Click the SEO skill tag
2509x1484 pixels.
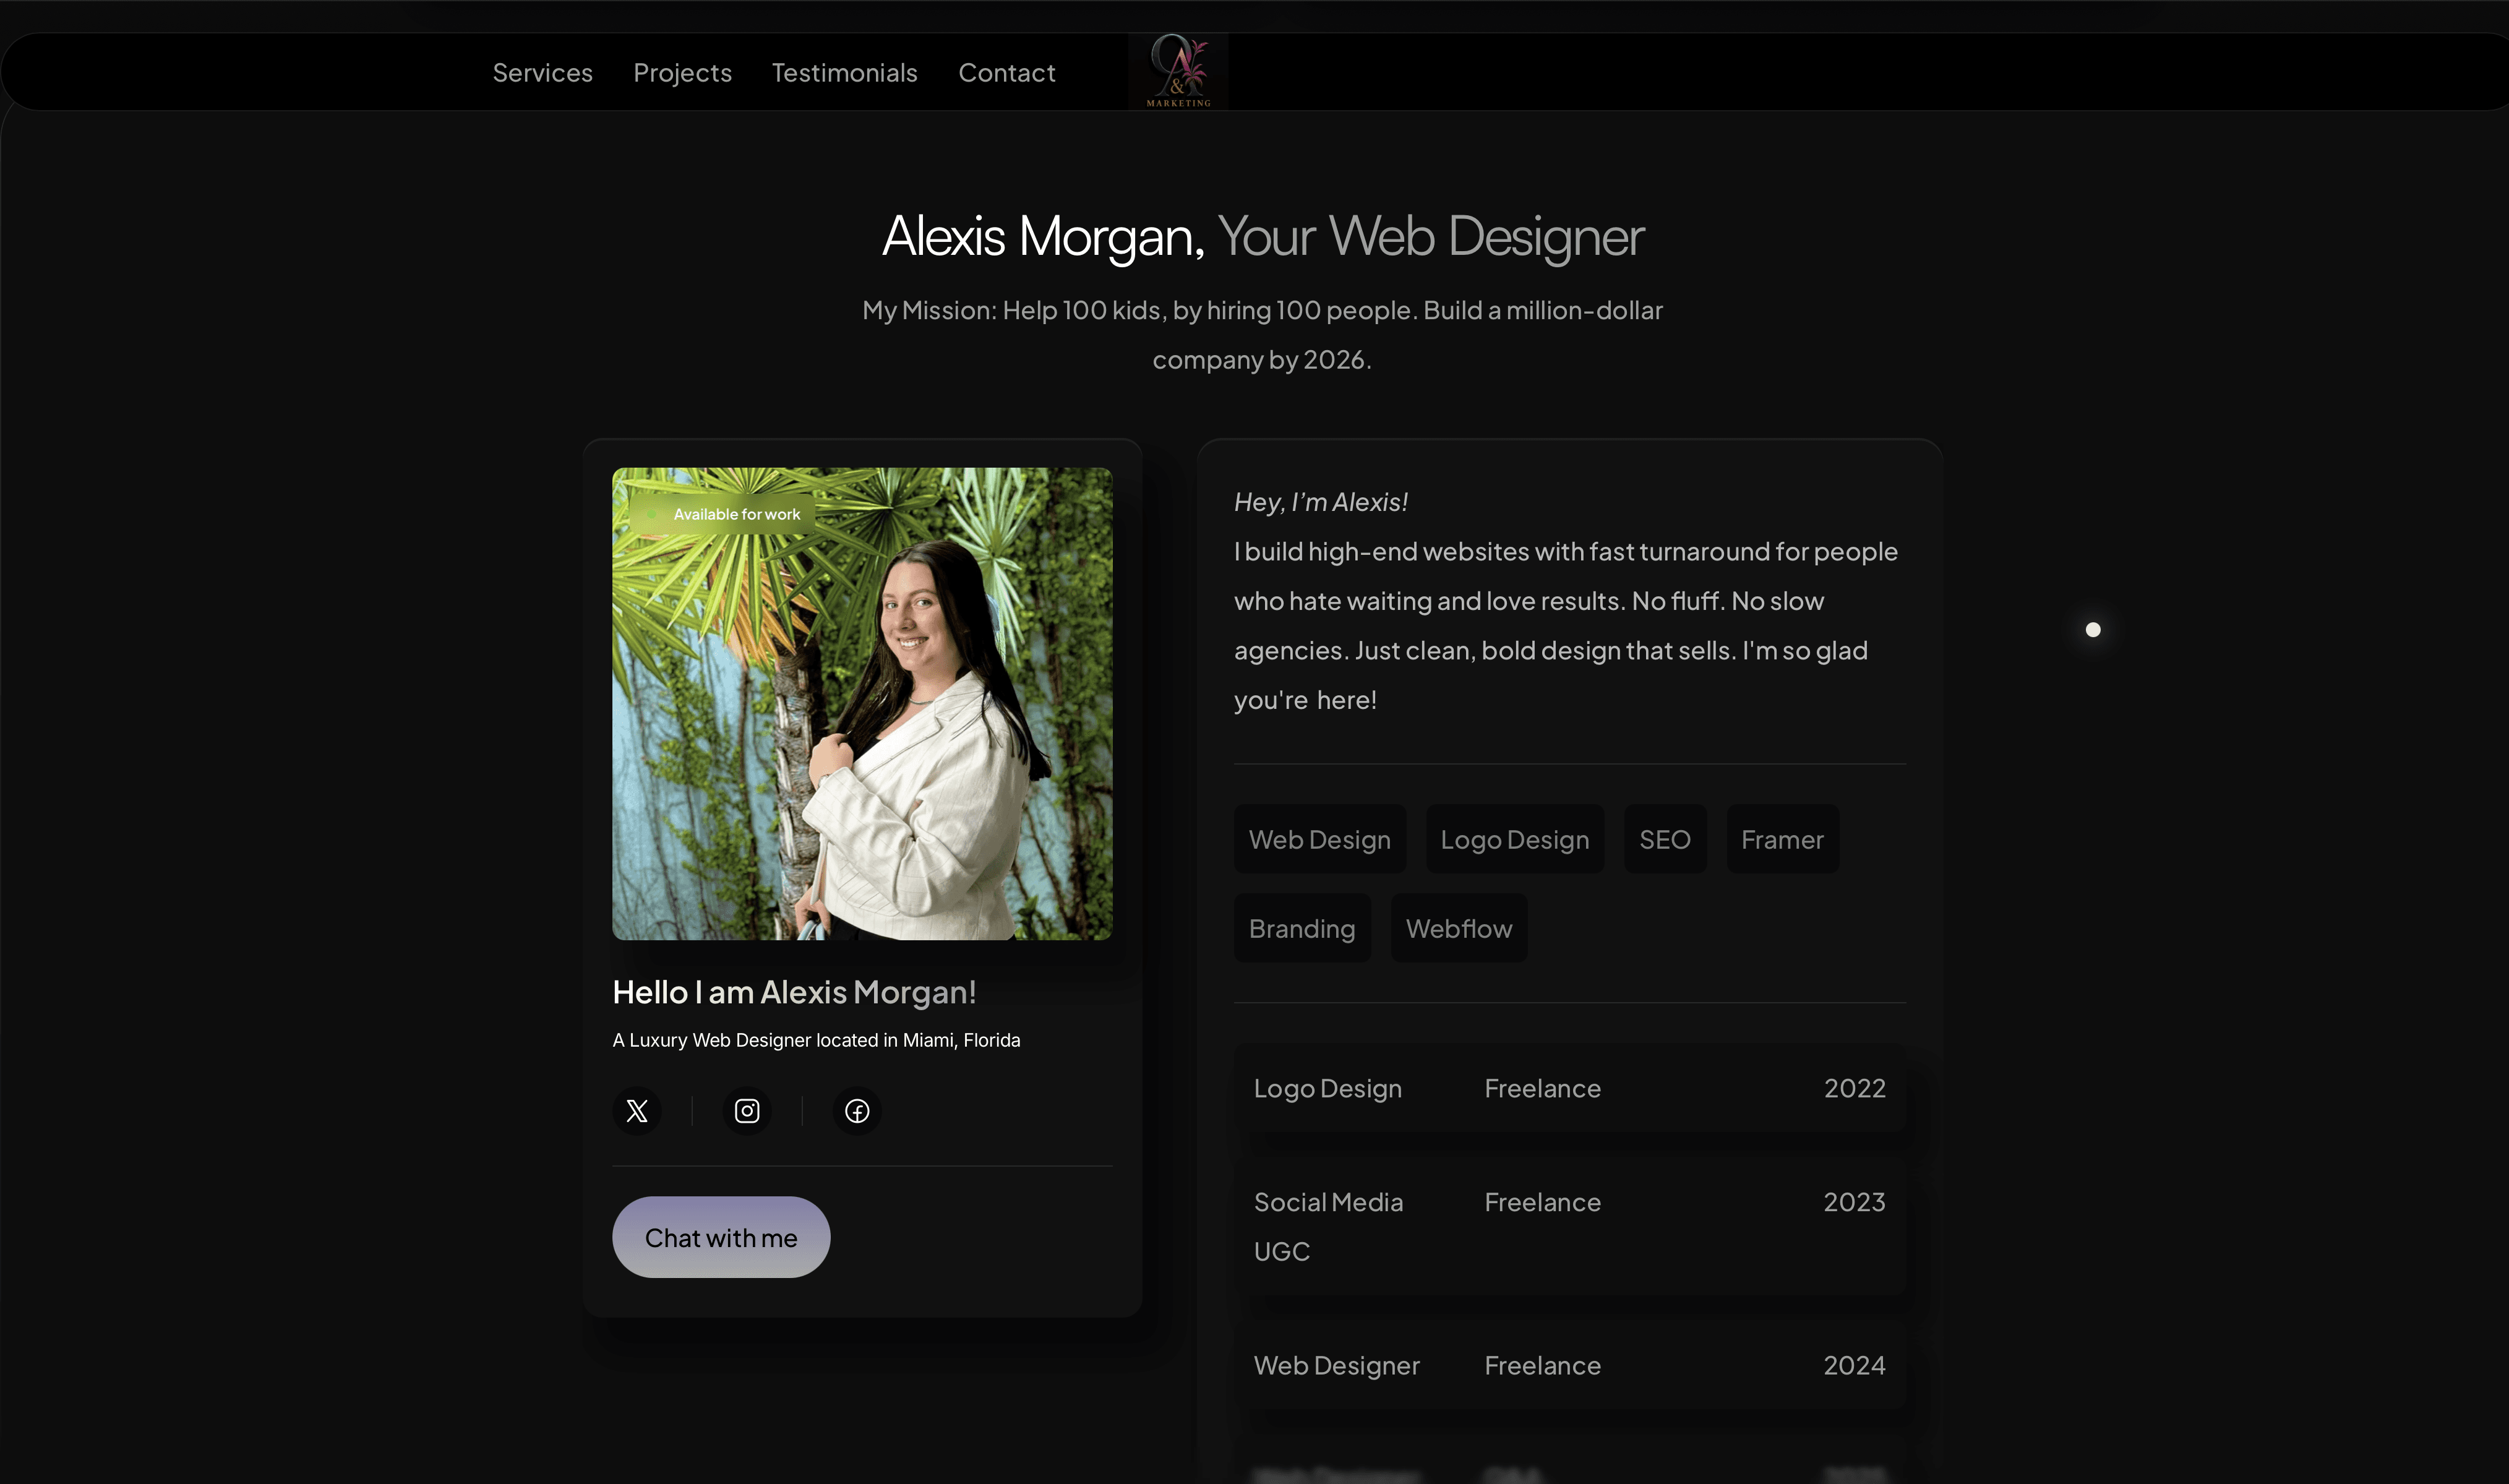(x=1664, y=839)
